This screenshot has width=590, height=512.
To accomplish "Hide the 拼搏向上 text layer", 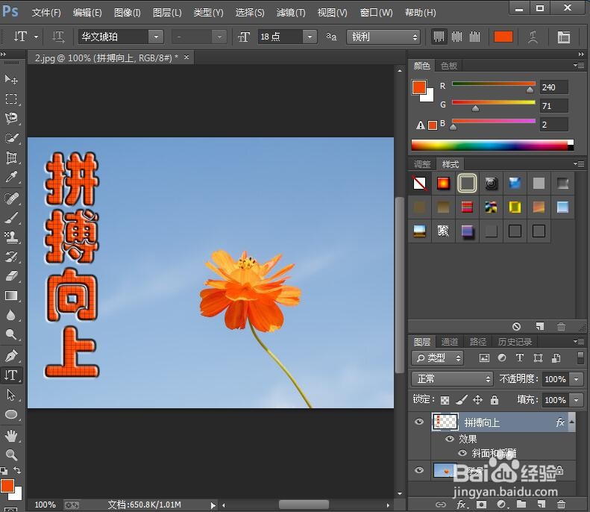I will (418, 422).
